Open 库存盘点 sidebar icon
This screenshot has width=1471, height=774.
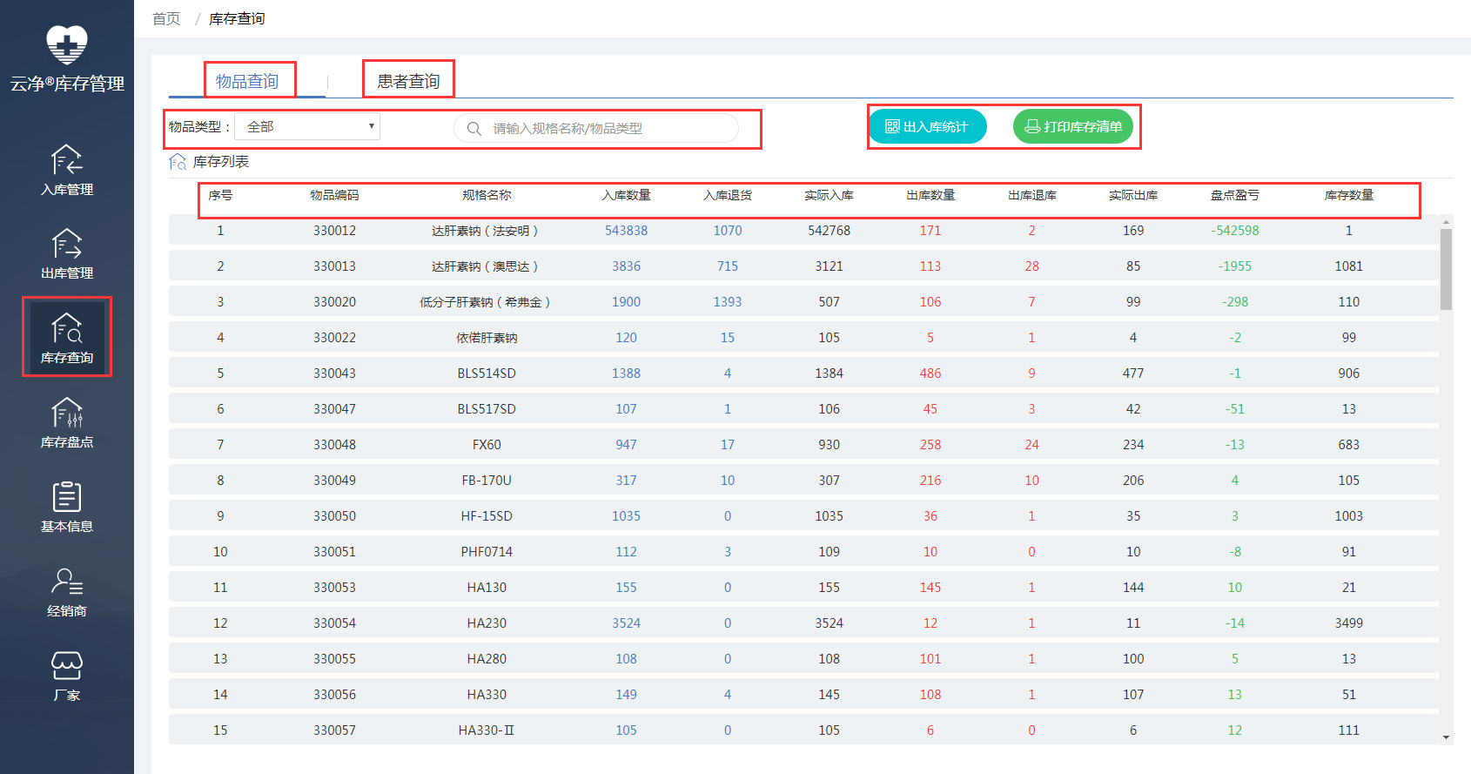67,413
